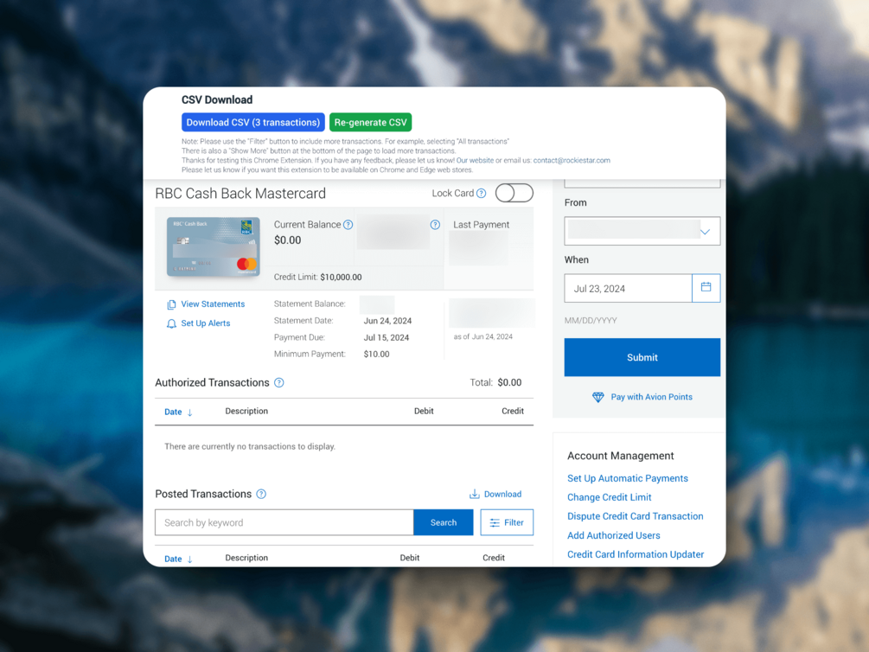The height and width of the screenshot is (652, 869).
Task: Click the View Statements document icon
Action: point(171,304)
